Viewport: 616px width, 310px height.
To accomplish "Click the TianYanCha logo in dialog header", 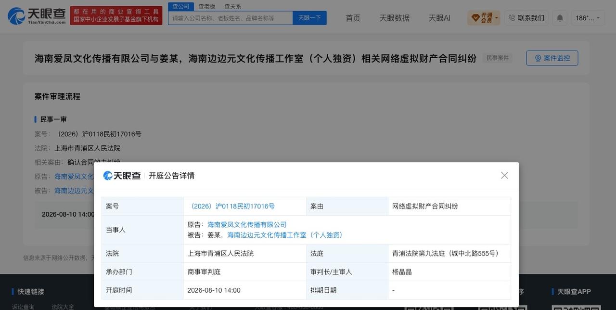I will 122,176.
